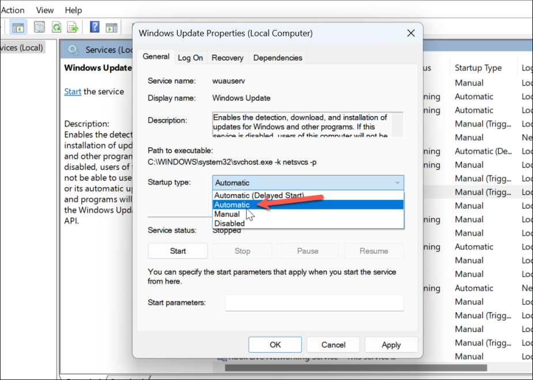The height and width of the screenshot is (380, 533).
Task: Switch to the General tab
Action: (156, 57)
